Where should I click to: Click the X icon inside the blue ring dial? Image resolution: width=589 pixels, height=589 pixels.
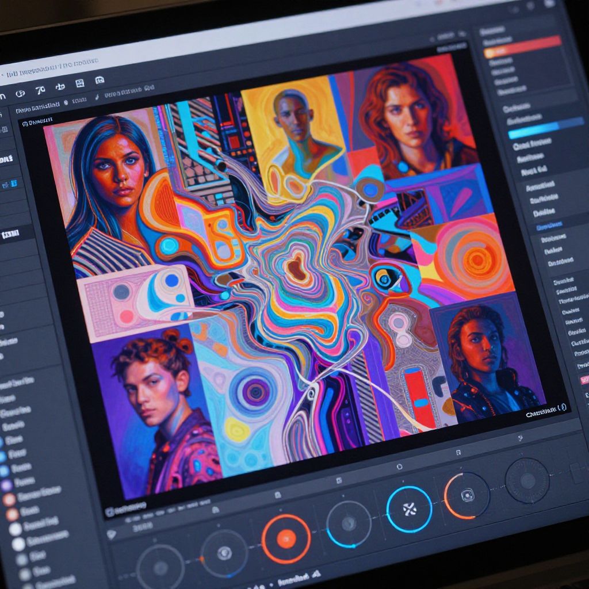[x=409, y=508]
